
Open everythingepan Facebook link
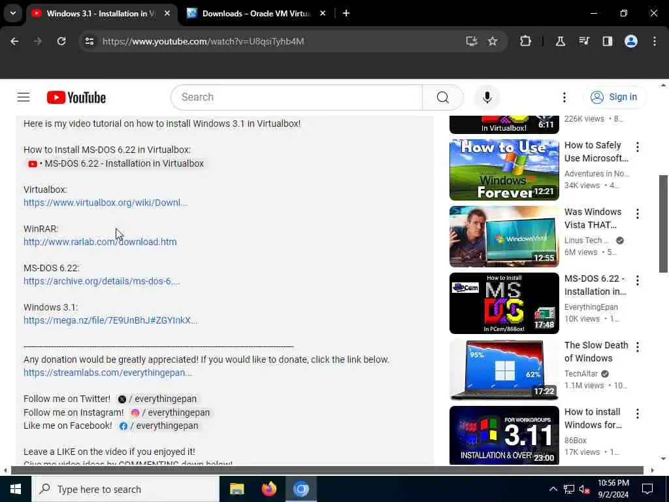[159, 426]
